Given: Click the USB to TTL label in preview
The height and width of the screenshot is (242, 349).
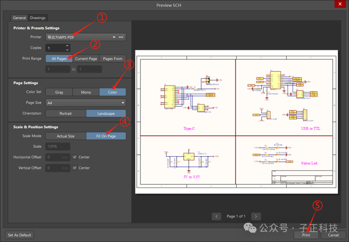Looking at the screenshot, I should coord(311,128).
